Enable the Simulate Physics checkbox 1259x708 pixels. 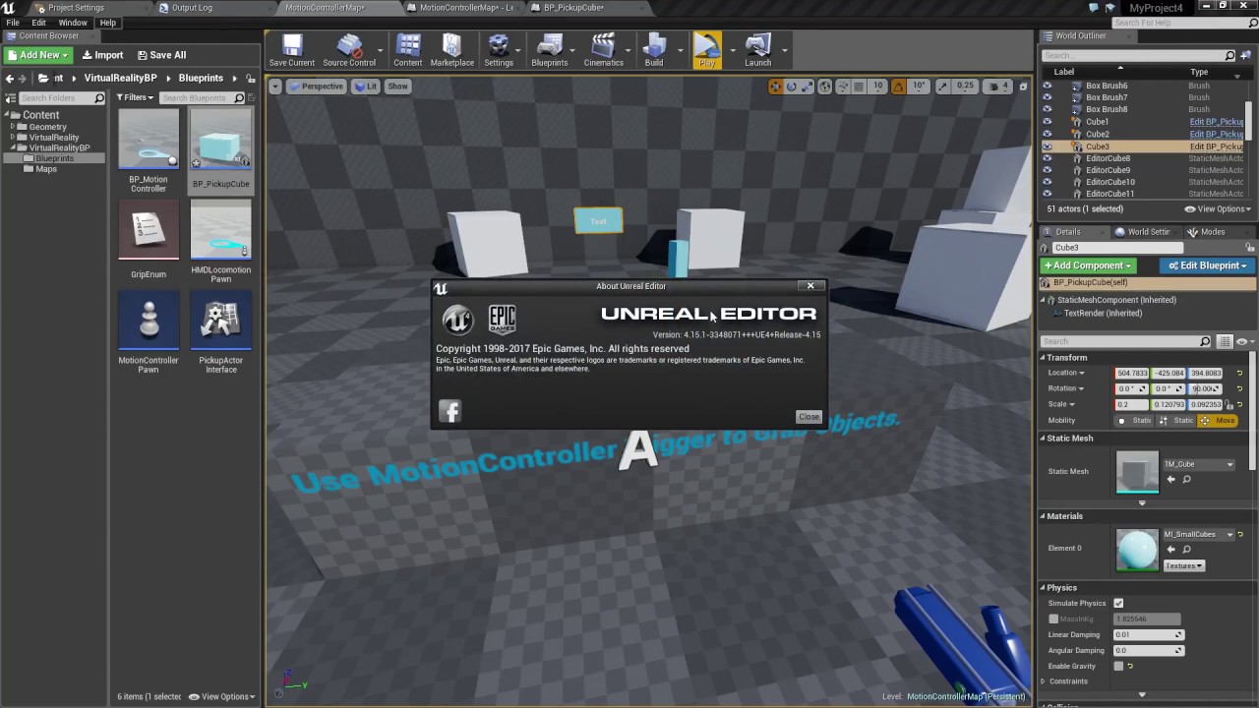pos(1118,603)
